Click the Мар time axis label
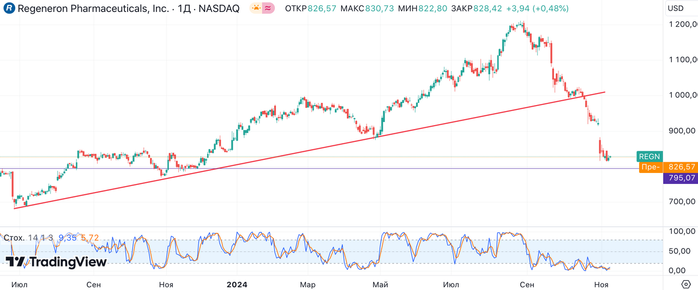The height and width of the screenshot is (290, 698). point(308,285)
